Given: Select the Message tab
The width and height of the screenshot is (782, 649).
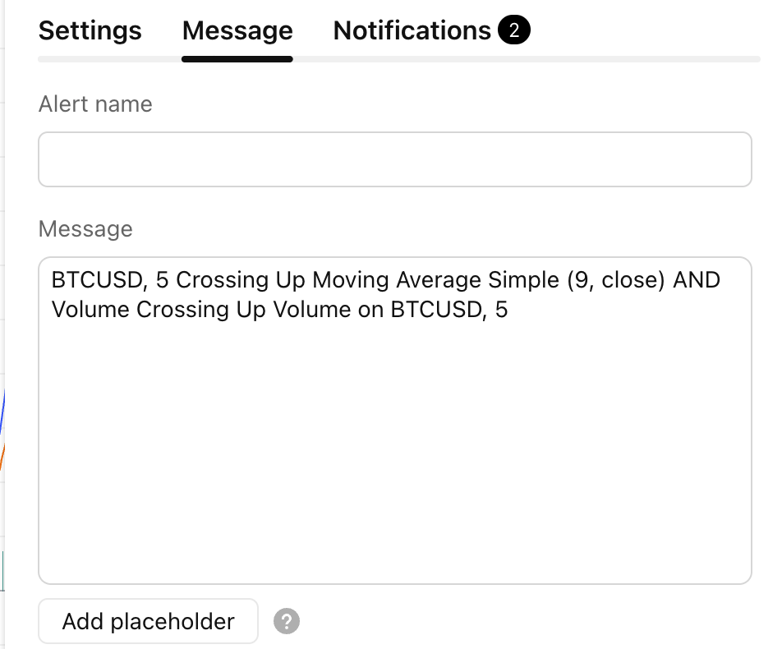Looking at the screenshot, I should point(237,31).
